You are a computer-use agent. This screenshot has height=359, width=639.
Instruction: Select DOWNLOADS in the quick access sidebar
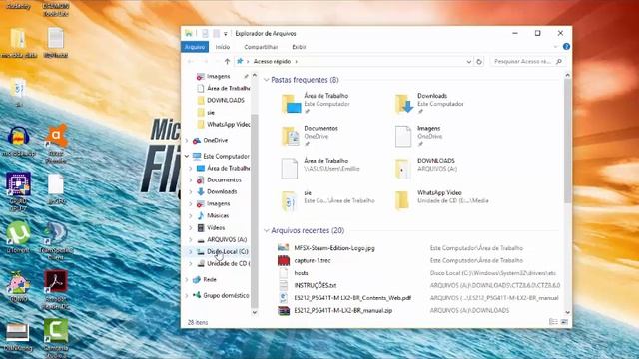point(226,100)
